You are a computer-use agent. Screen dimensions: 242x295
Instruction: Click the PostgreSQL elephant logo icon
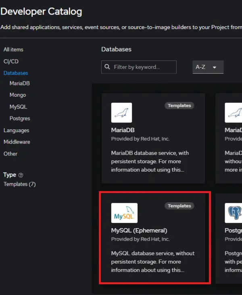pos(234,213)
